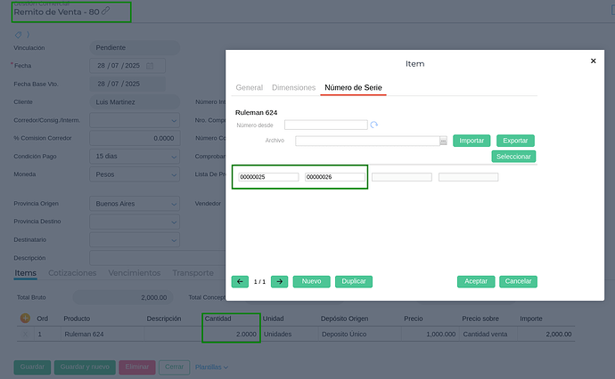615x379 pixels.
Task: Click the browse file ellipsis icon
Action: pos(443,141)
